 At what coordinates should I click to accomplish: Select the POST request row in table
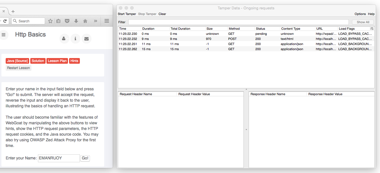(x=232, y=39)
